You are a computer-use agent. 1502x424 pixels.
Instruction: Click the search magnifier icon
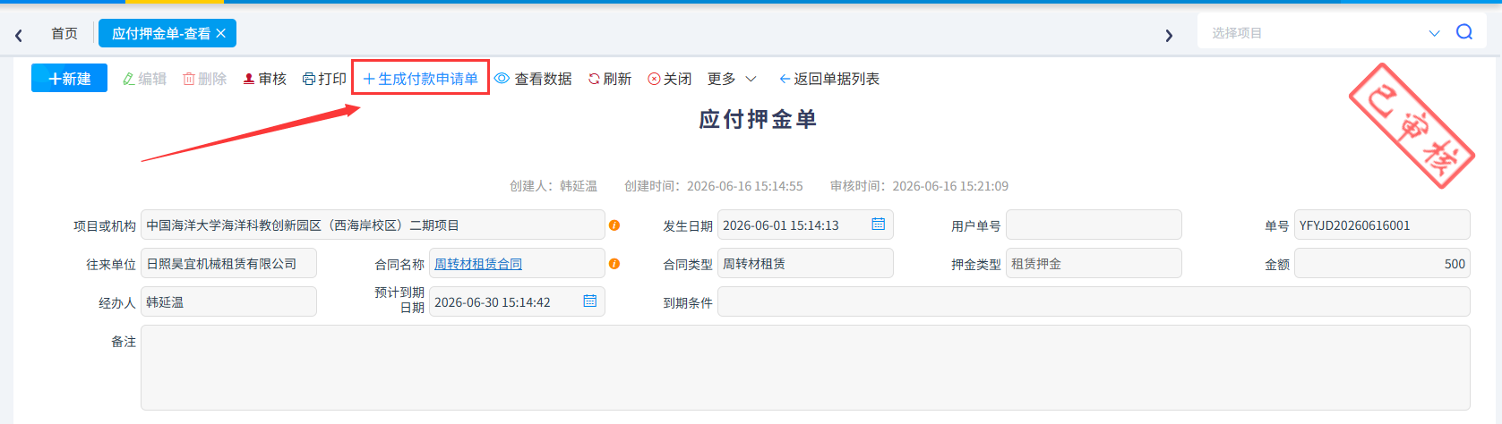point(1464,32)
